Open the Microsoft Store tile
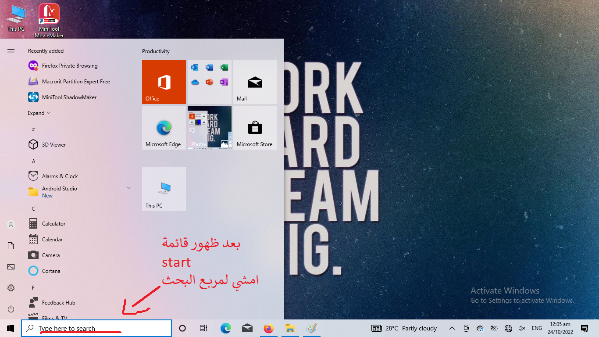Viewport: 599px width, 337px height. coord(255,128)
